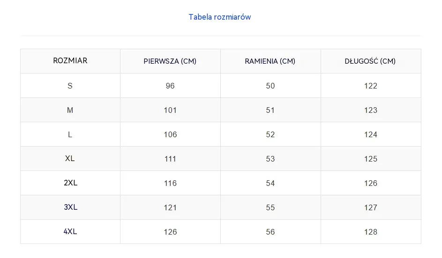Click shoulder value 56 for size 4XL
Screen dimensions: 442x258
click(270, 232)
